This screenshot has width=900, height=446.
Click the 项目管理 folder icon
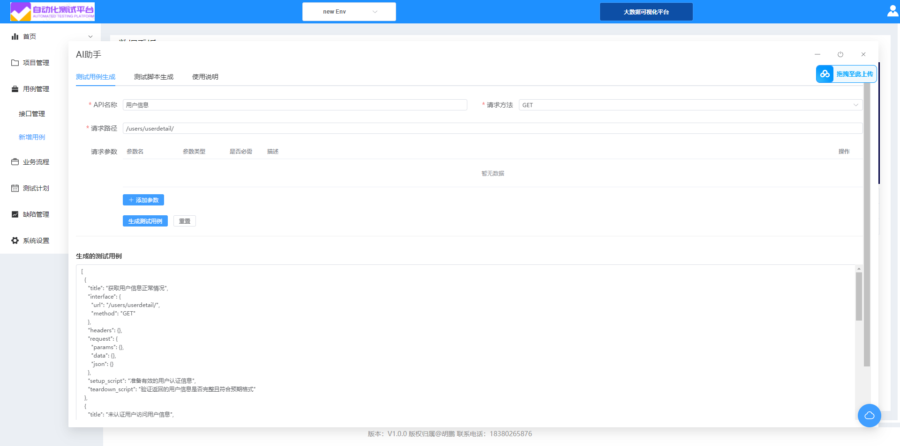click(x=15, y=63)
